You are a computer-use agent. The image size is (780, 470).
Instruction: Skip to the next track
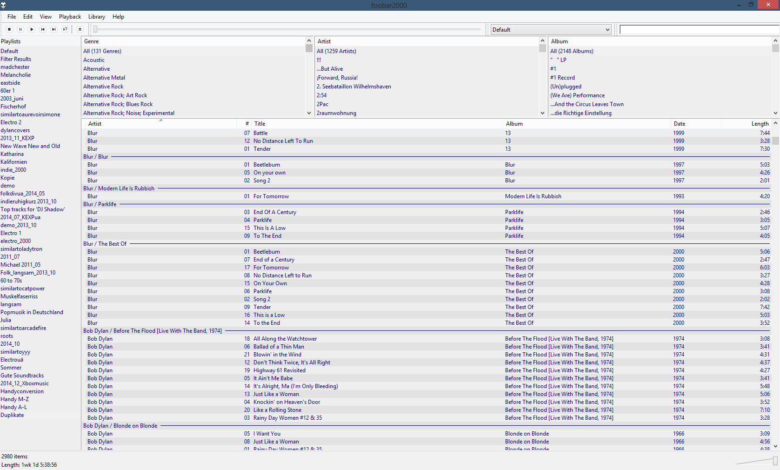(x=54, y=29)
